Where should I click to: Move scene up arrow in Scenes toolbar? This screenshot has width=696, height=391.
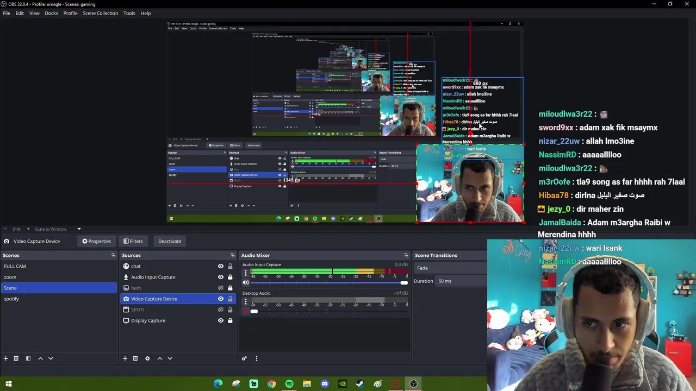(40, 358)
